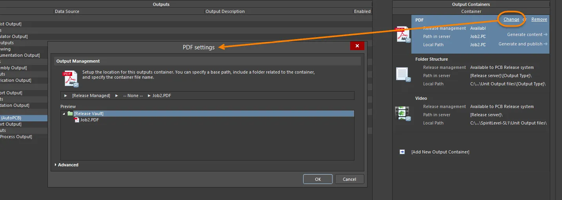
Task: Click the Change link for the PDF container
Action: (x=511, y=19)
